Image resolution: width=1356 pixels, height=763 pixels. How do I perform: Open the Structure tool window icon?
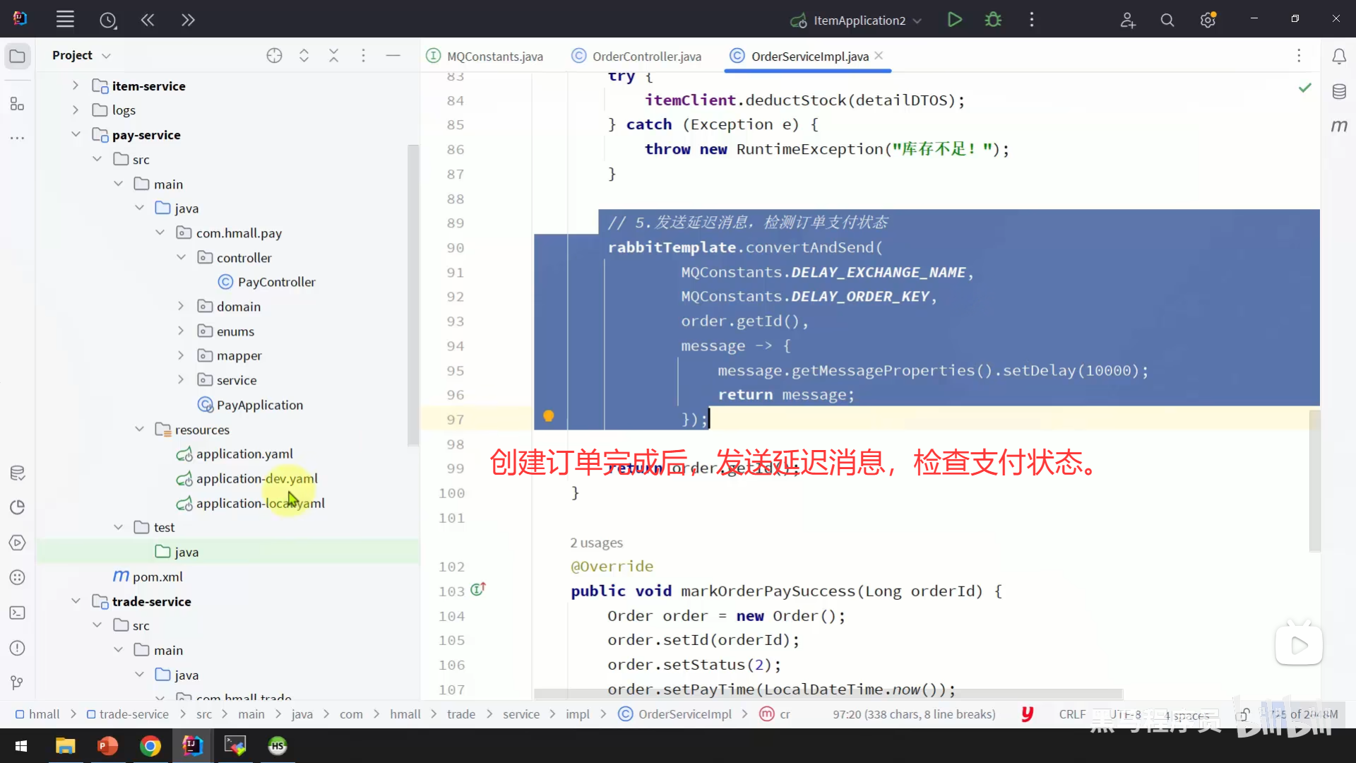pos(17,105)
